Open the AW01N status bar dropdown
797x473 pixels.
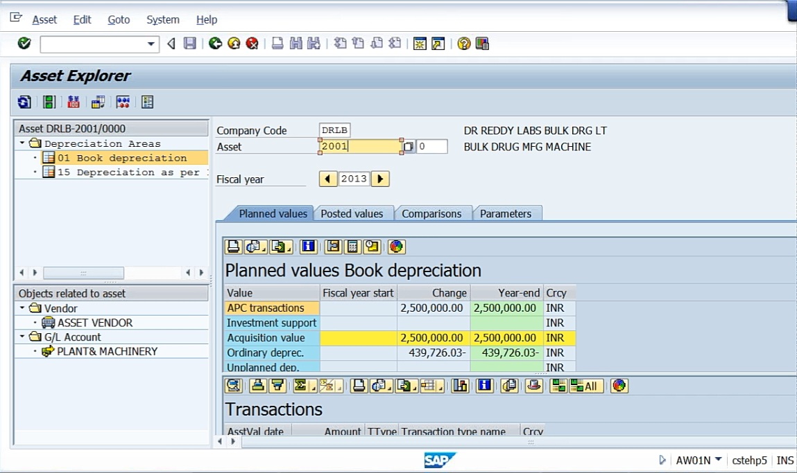718,459
